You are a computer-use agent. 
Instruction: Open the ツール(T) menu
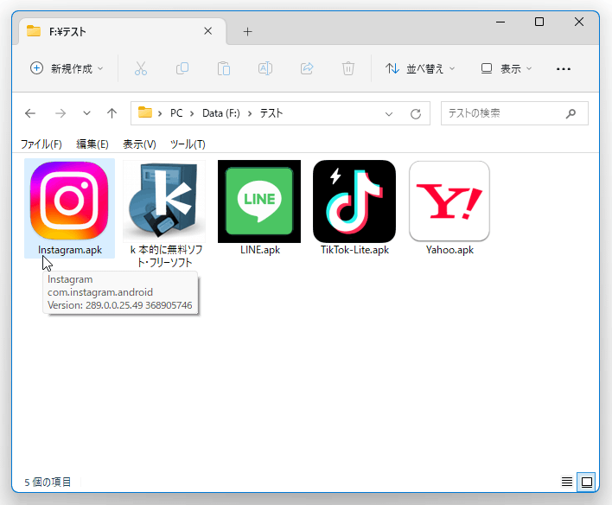[x=188, y=144]
